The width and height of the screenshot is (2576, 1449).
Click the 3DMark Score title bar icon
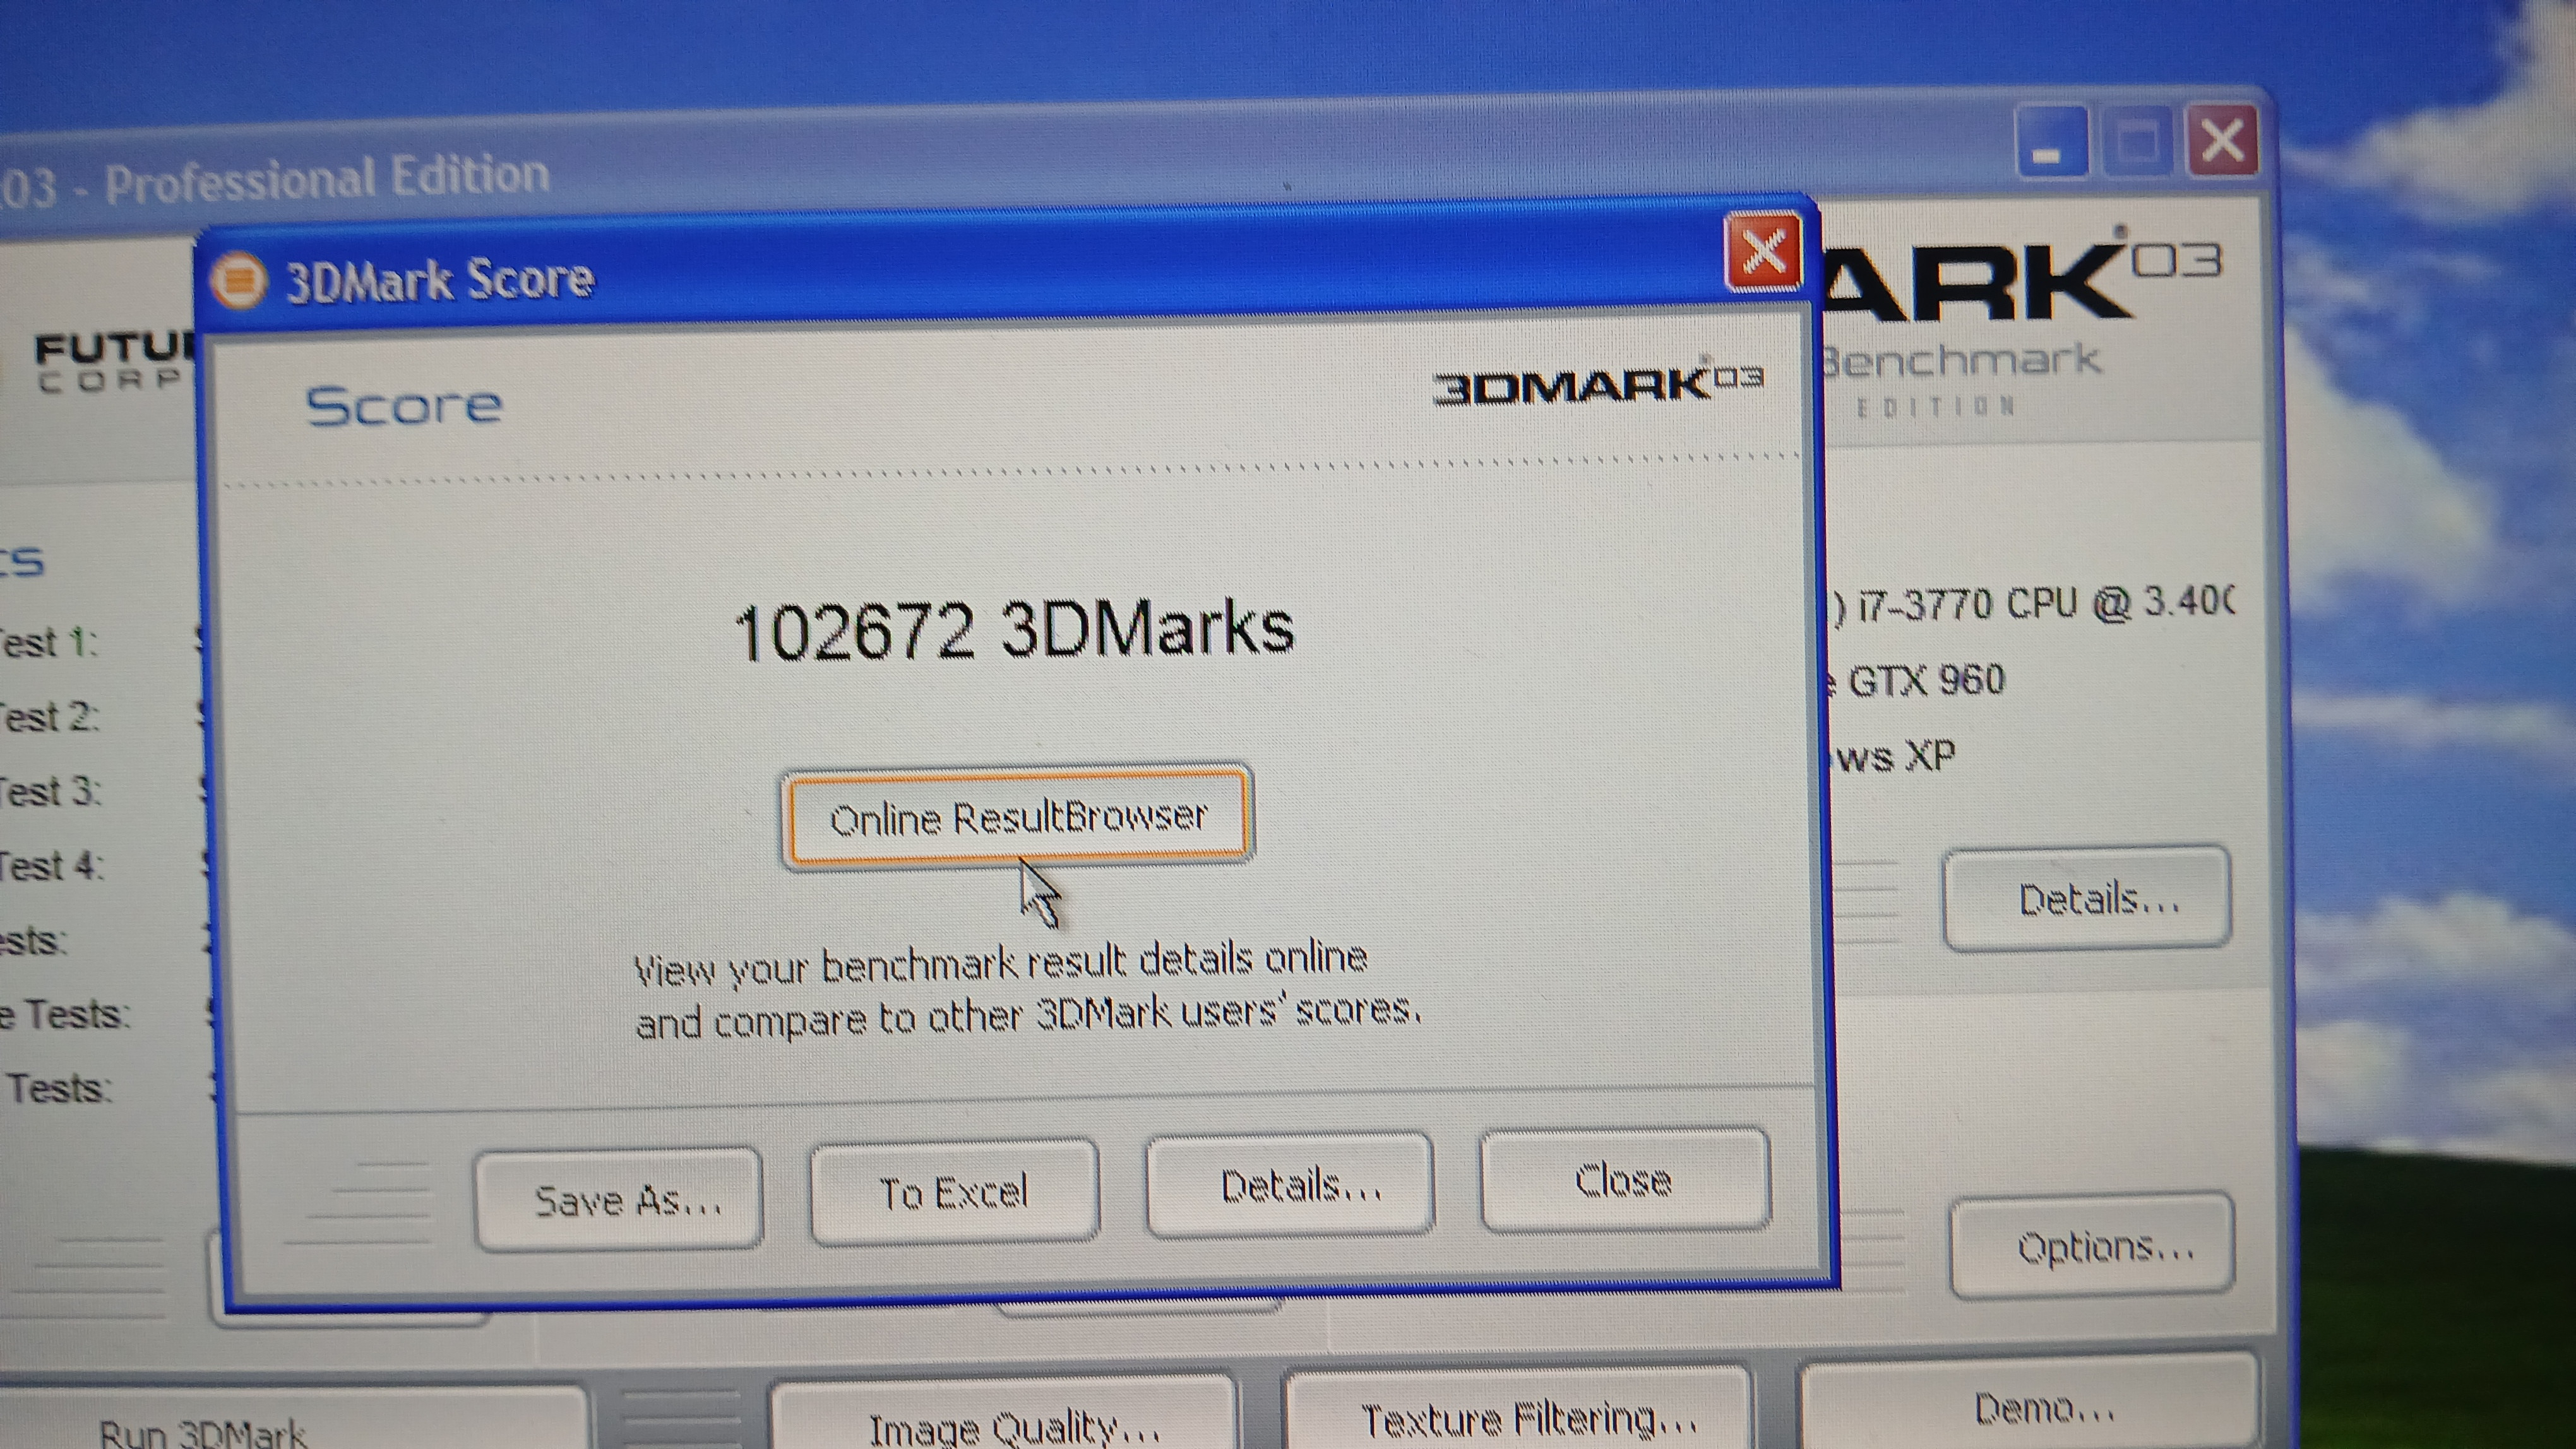[x=238, y=280]
